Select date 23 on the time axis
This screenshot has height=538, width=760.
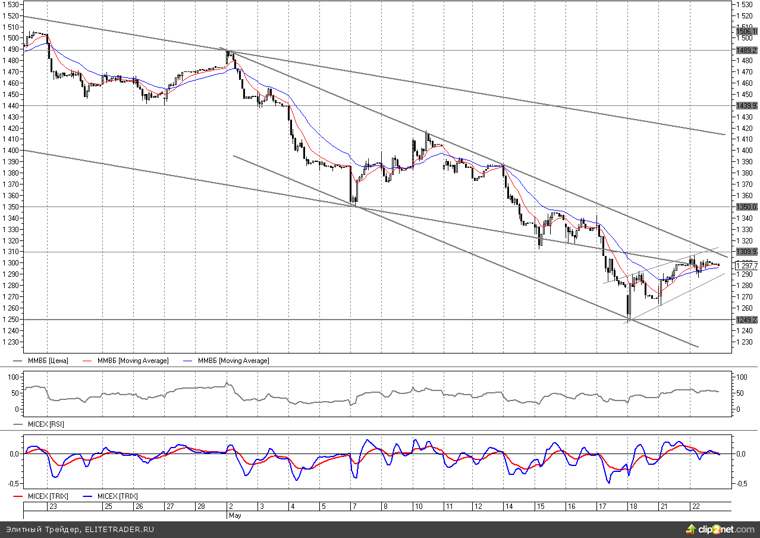(x=53, y=506)
